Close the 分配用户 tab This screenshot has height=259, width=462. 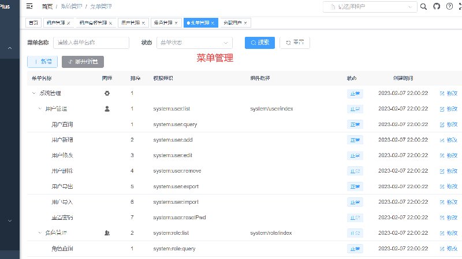tap(245, 23)
